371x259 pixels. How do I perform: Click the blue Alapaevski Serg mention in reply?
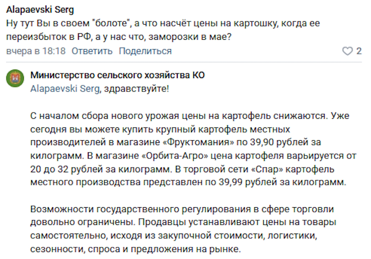click(x=65, y=89)
